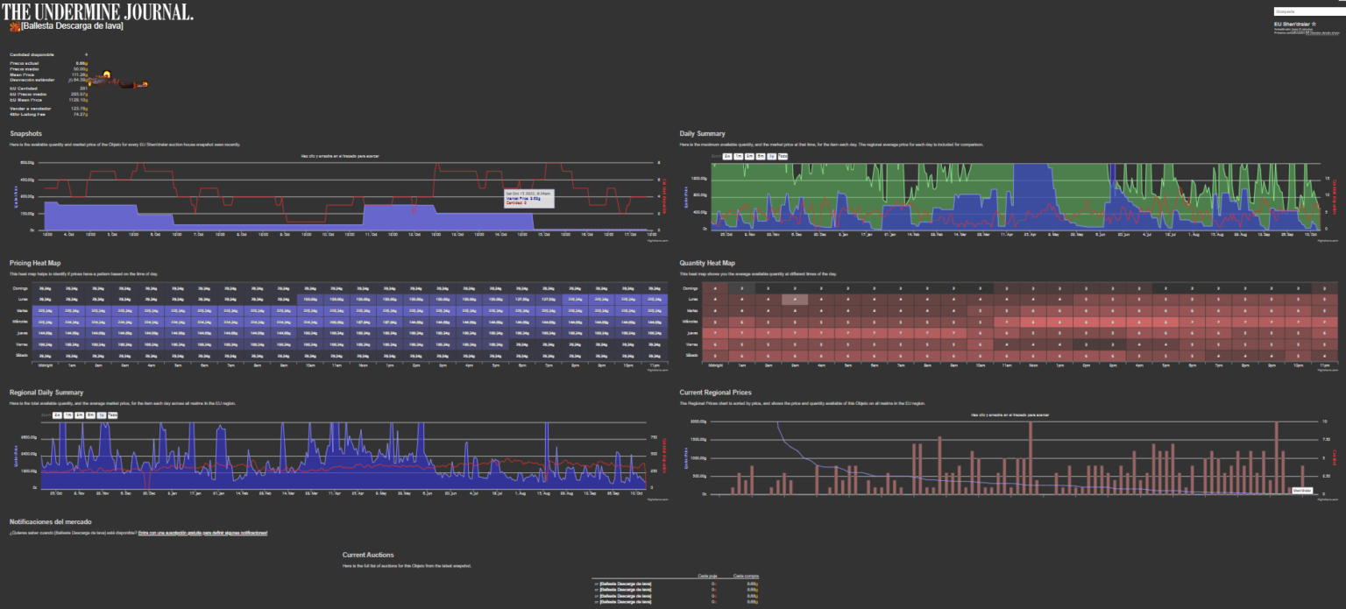Viewport: 1346px width, 609px height.
Task: Click the lava crossbow item icon beside the title
Action: tap(14, 26)
